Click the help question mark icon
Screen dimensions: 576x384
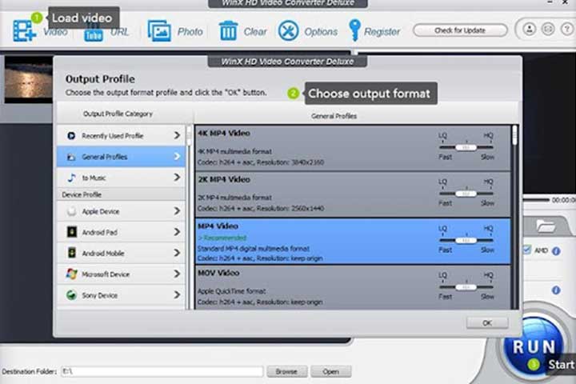click(x=567, y=29)
